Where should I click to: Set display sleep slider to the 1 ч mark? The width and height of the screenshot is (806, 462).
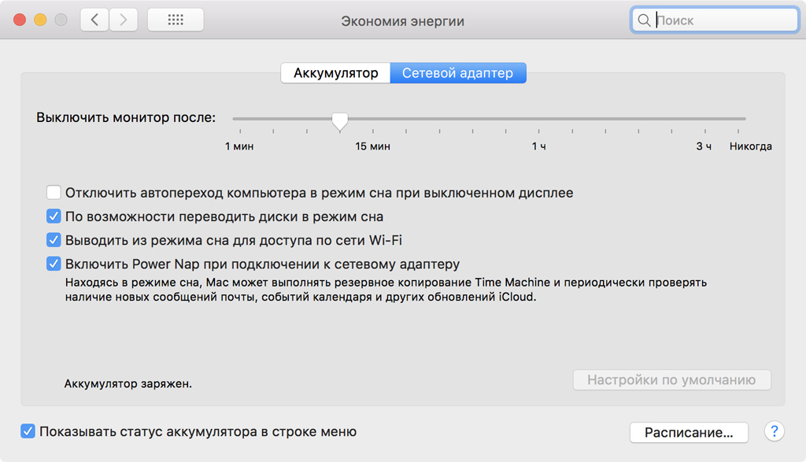point(538,120)
